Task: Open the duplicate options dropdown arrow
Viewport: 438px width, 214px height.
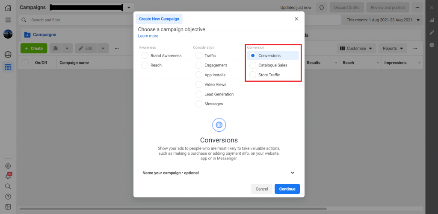Action: click(x=67, y=49)
